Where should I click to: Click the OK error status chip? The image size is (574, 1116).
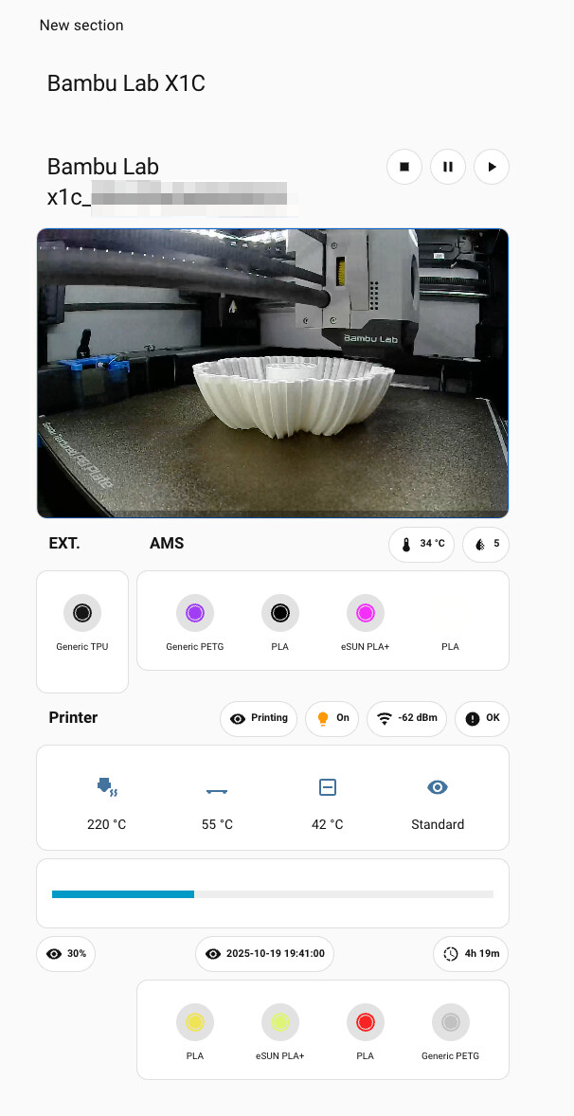(482, 719)
